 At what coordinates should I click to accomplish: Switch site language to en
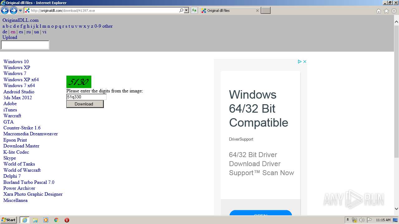[x=13, y=32]
